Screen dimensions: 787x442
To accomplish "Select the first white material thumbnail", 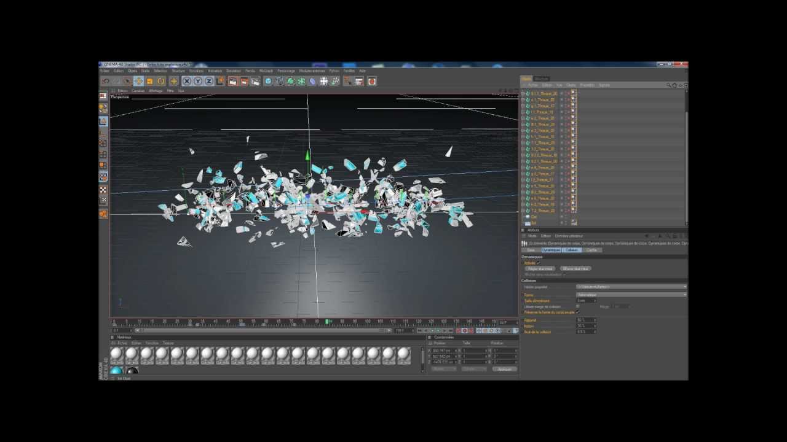I will (117, 355).
